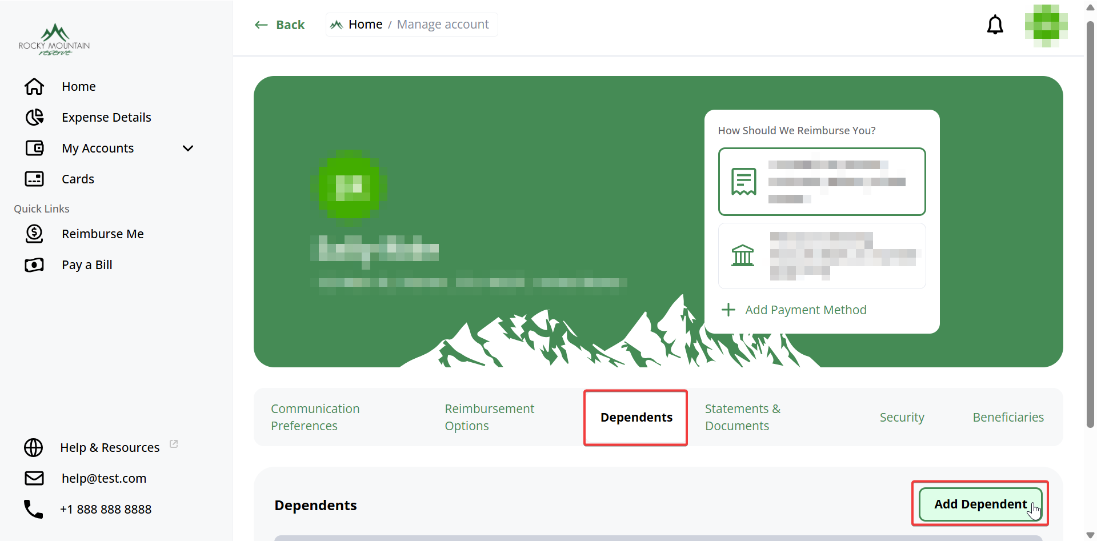The height and width of the screenshot is (541, 1097).
Task: Open the user avatar in top right
Action: tap(1046, 26)
